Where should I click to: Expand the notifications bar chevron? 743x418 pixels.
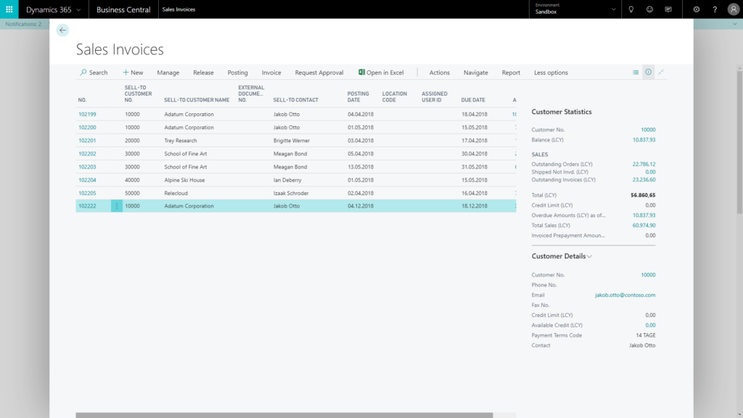[x=734, y=24]
